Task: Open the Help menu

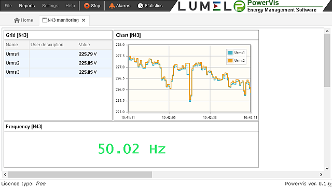Action: (70, 6)
